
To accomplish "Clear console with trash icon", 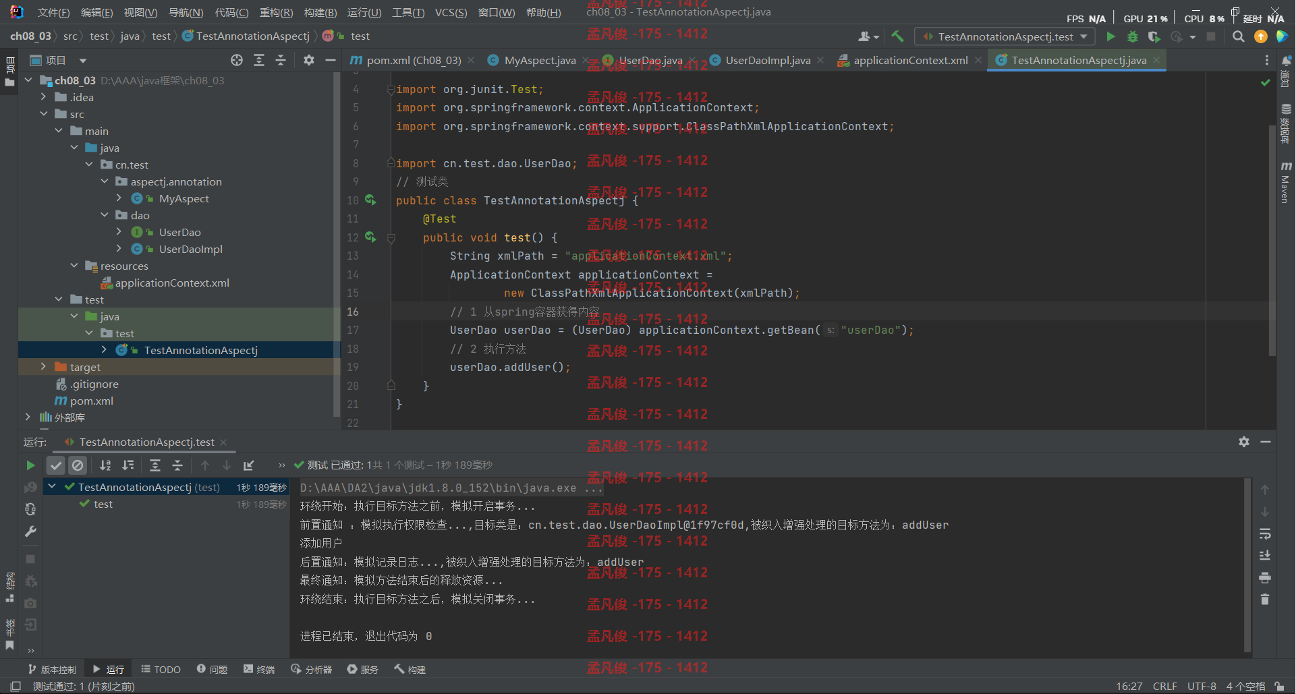I will coord(1265,600).
